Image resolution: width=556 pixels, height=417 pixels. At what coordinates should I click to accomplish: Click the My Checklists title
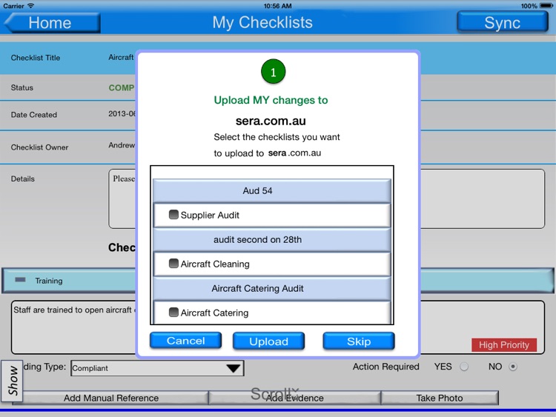(x=262, y=22)
